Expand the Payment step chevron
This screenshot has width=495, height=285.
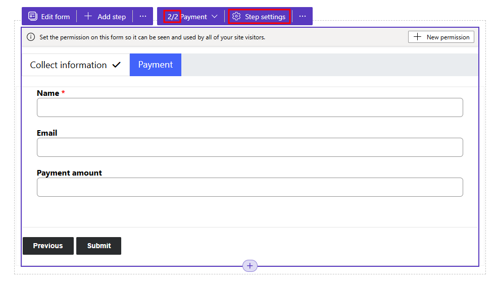coord(215,17)
